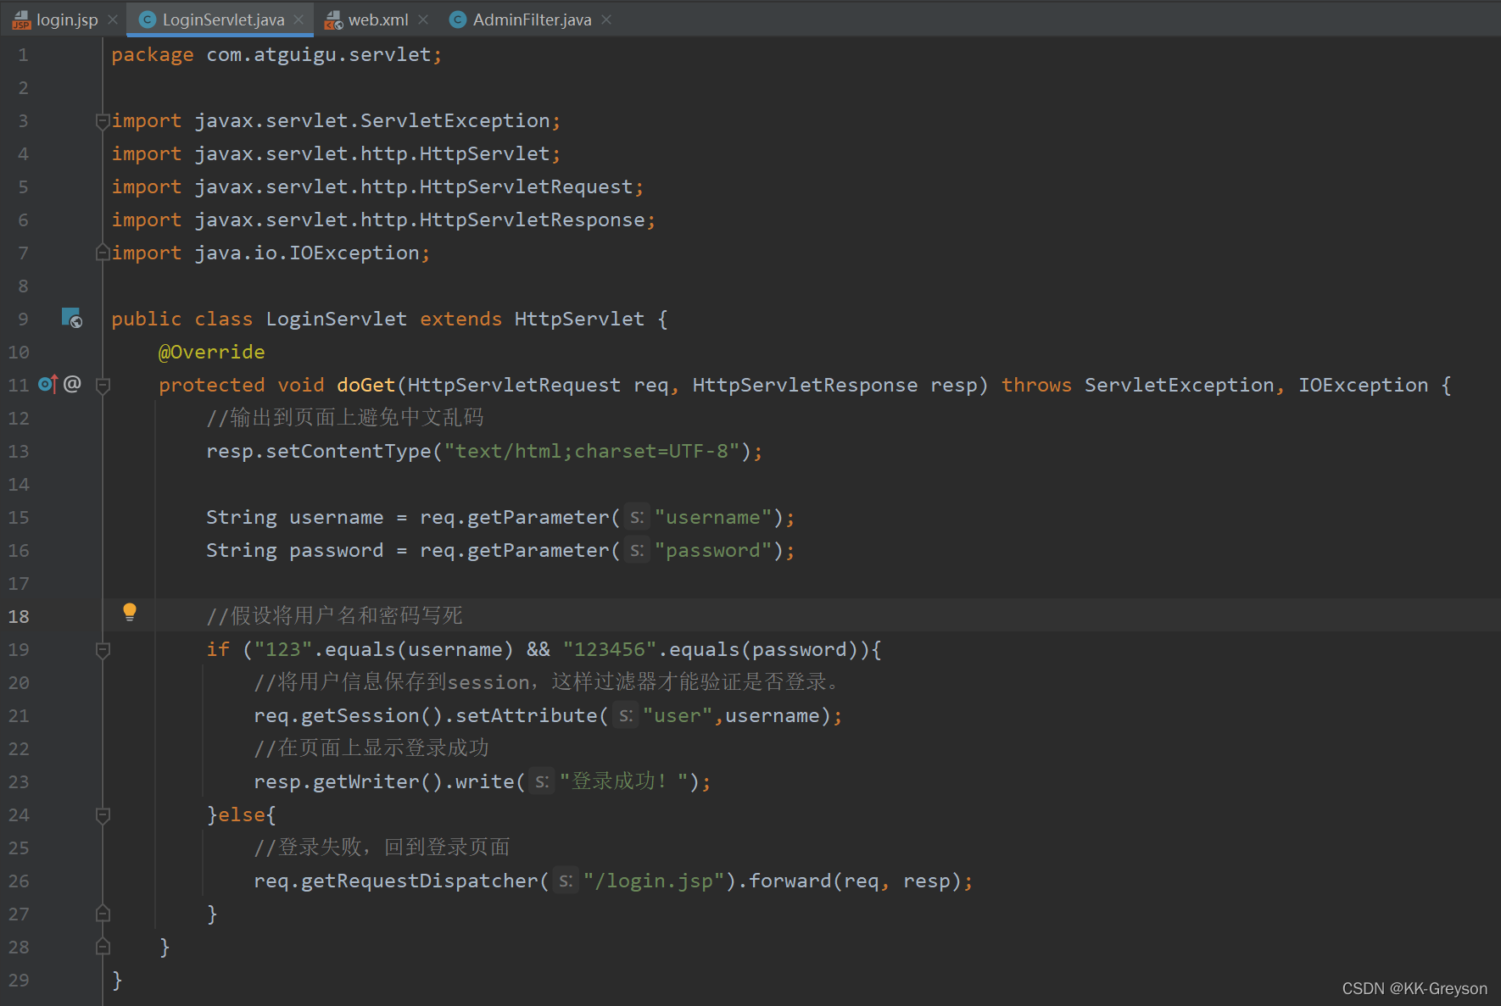Click the HttpServletResponse import on line 6
1501x1006 pixels.
(420, 220)
